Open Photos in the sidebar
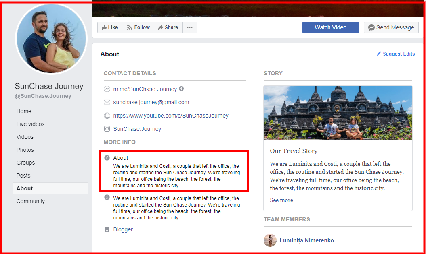Viewport: 426px width, 254px height. pyautogui.click(x=25, y=150)
